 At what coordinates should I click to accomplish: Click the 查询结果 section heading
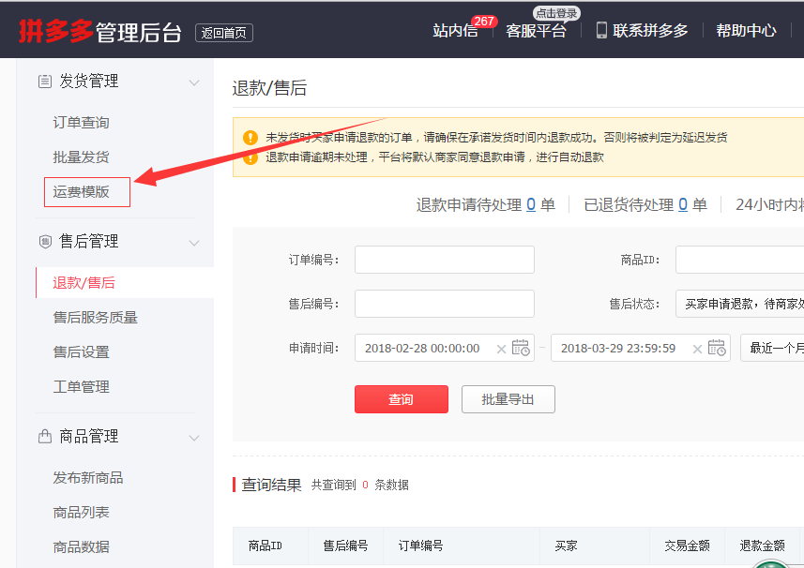click(271, 485)
